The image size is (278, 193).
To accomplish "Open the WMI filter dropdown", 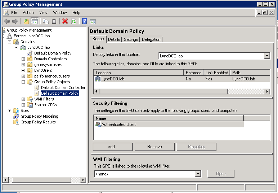I will [x=198, y=174].
